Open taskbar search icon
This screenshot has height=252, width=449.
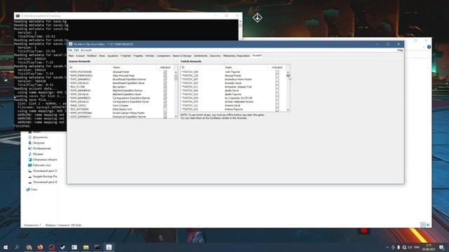click(17, 247)
